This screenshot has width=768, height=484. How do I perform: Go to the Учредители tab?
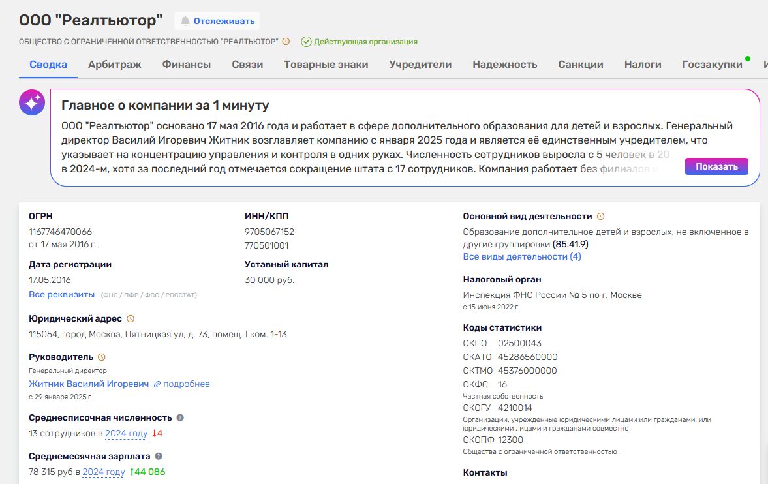(420, 65)
